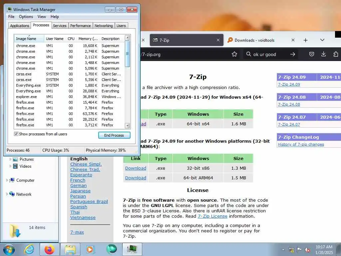Viewport: 341px width, 256px height.
Task: Expand the Videos tree node
Action: 10,166
